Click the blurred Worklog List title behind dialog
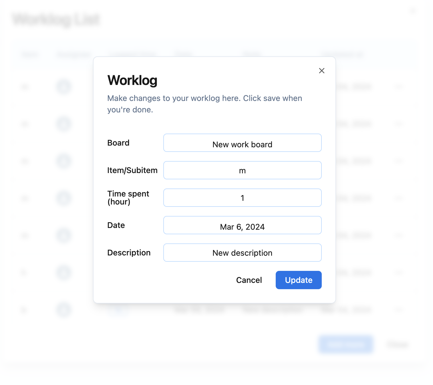Viewport: 433px width, 385px height. click(56, 20)
